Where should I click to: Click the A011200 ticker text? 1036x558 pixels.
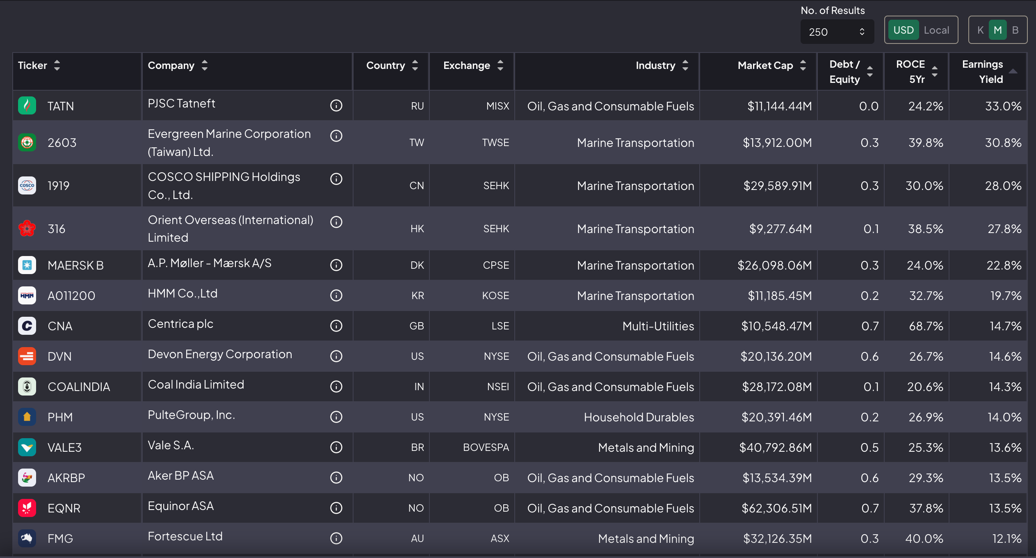tap(71, 296)
